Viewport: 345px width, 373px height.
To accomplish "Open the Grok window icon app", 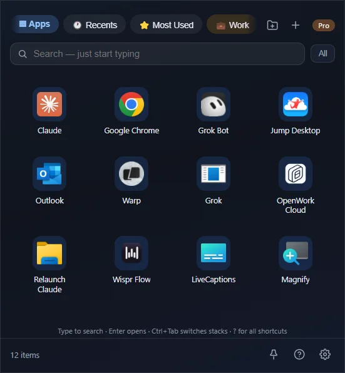I will (x=214, y=173).
